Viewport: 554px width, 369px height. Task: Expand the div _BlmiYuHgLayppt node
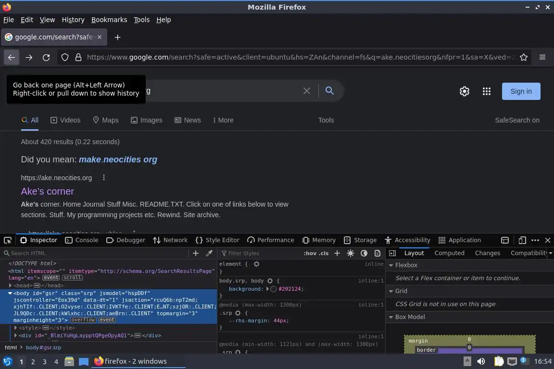tap(15, 335)
